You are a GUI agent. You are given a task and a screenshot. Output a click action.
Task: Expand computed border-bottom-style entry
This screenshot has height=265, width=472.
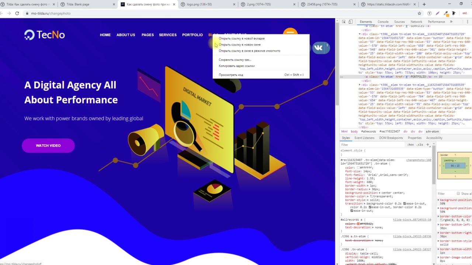(x=438, y=241)
